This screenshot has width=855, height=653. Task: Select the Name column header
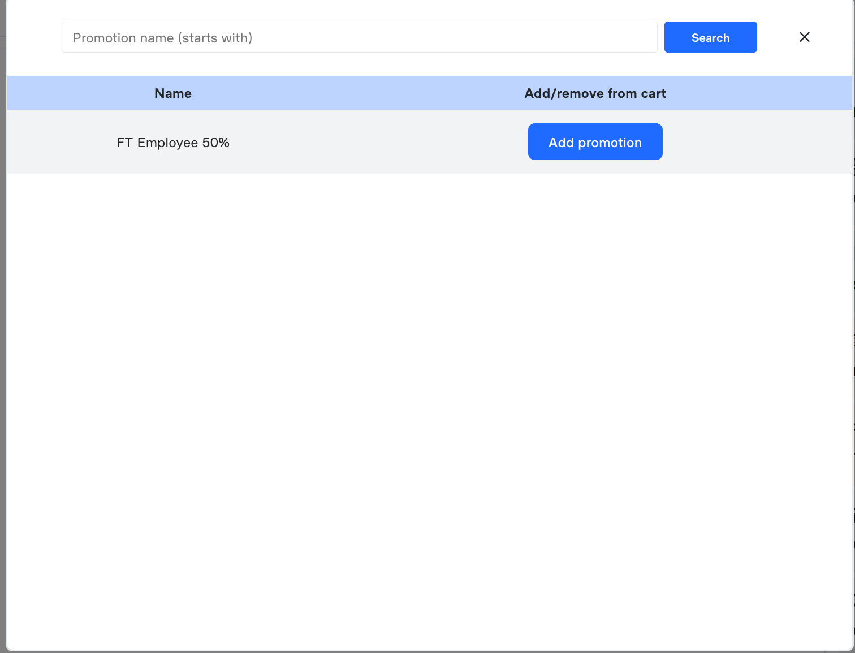173,93
